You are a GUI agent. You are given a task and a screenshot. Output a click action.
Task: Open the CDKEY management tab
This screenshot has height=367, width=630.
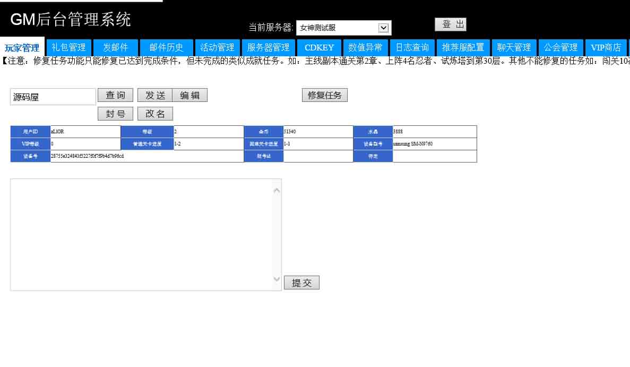click(x=318, y=47)
